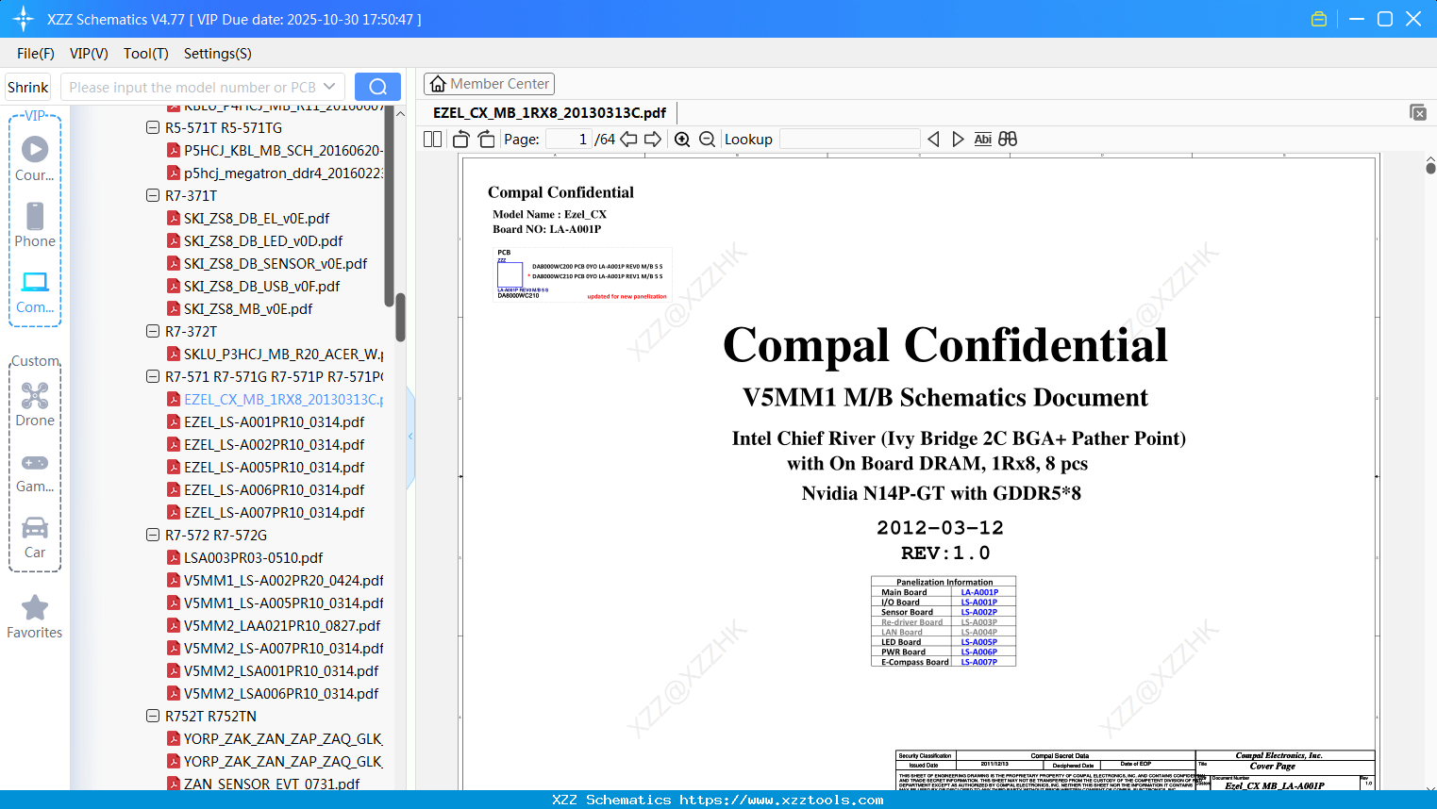Open SKI_ZS8_DB_LED_v0D.pdf

pyautogui.click(x=255, y=240)
